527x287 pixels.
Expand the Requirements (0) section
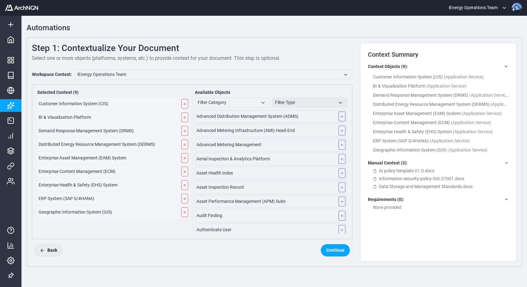tap(506, 199)
